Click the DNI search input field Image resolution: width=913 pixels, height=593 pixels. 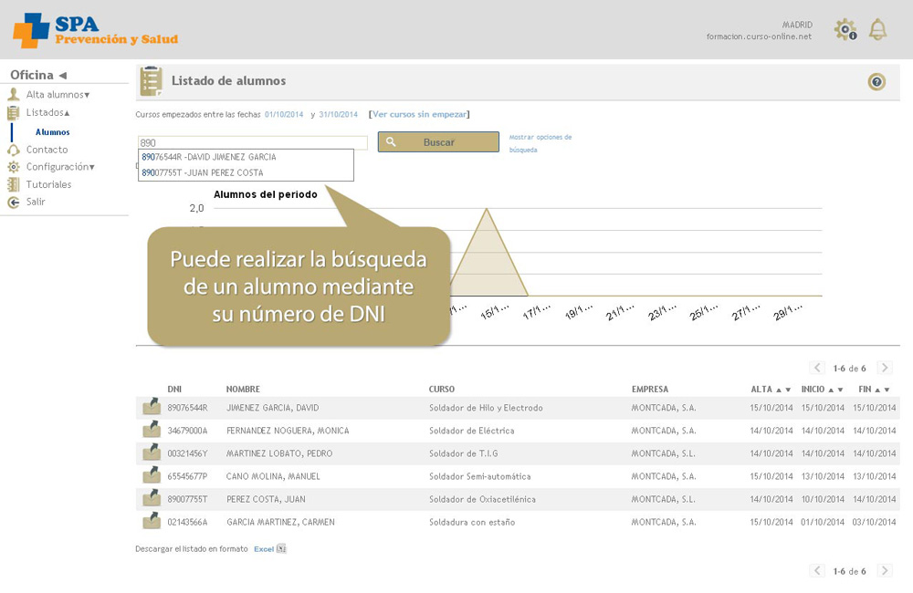point(253,142)
